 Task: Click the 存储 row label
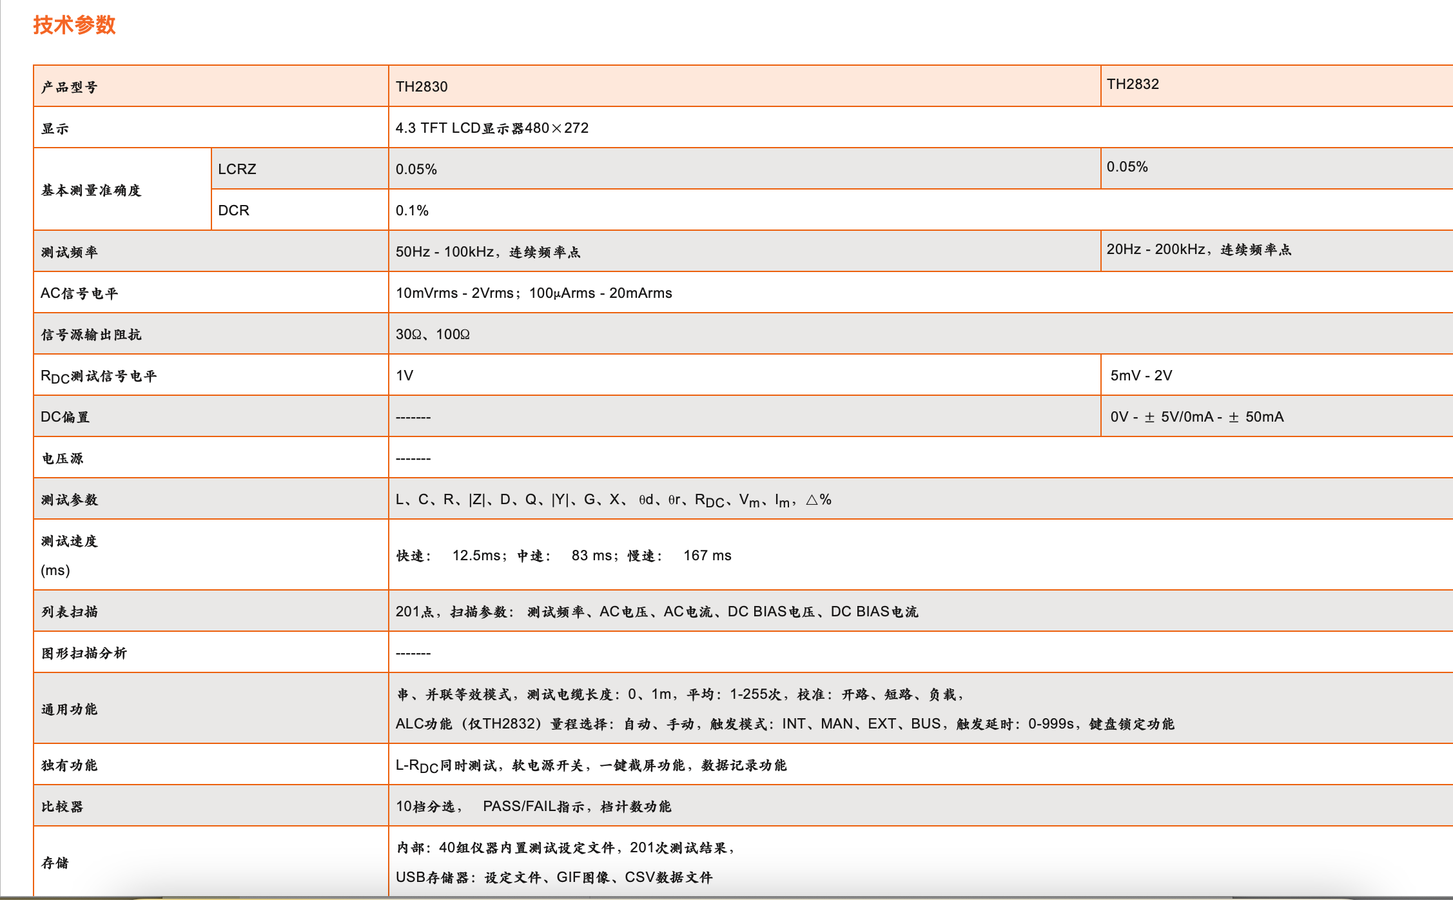[x=55, y=863]
